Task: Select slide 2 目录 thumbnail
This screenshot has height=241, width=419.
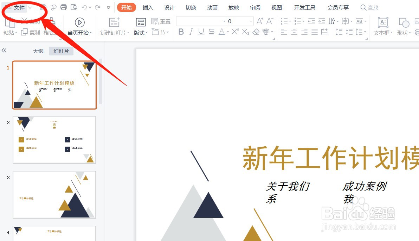Action: coord(54,140)
